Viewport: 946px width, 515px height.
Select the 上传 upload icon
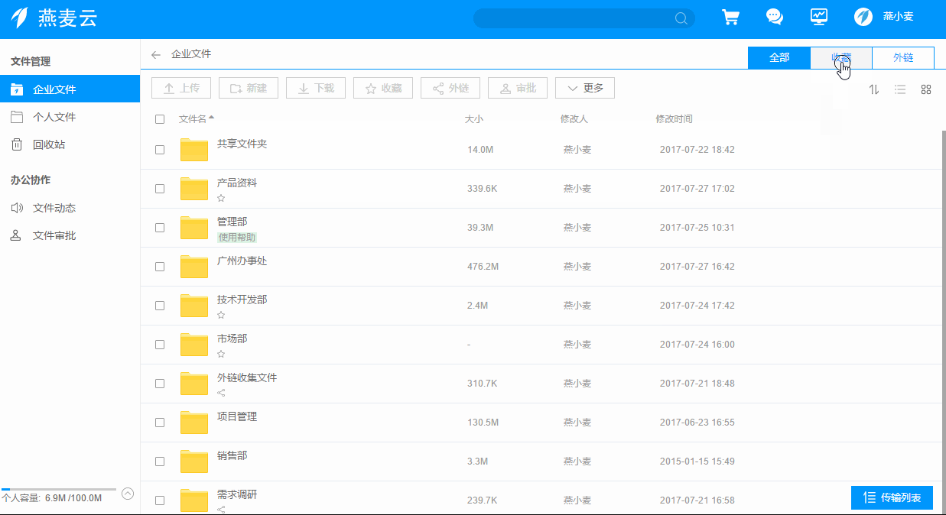(181, 87)
